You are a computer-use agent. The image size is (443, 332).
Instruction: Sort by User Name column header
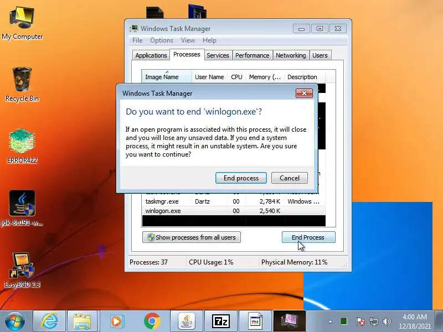pos(209,77)
